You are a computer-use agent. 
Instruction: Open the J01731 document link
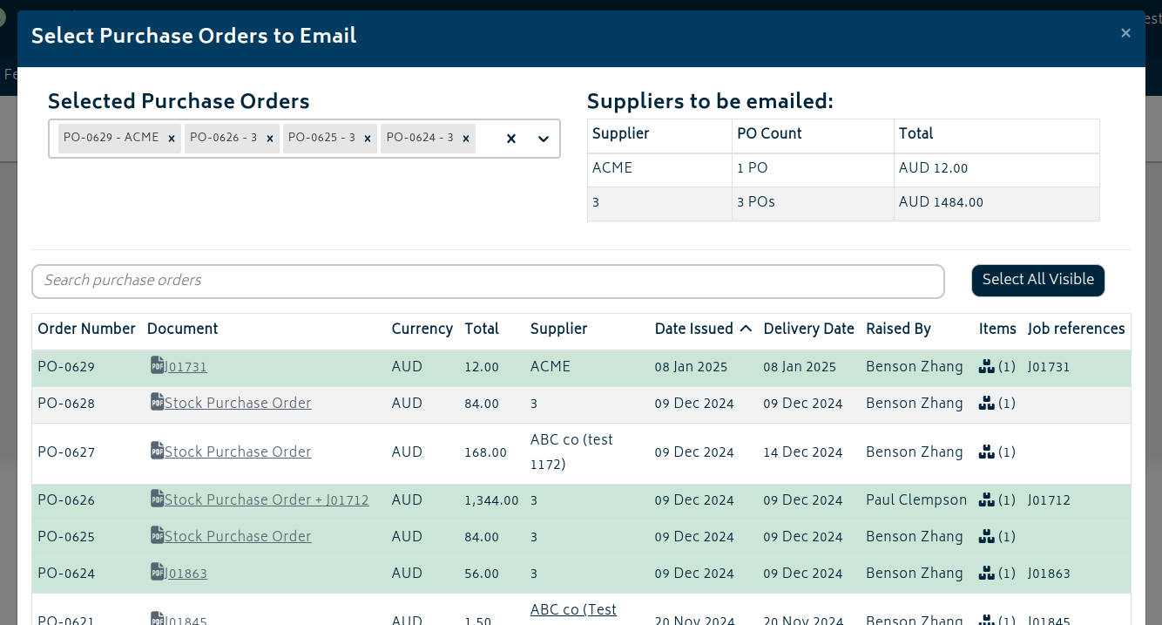[186, 367]
